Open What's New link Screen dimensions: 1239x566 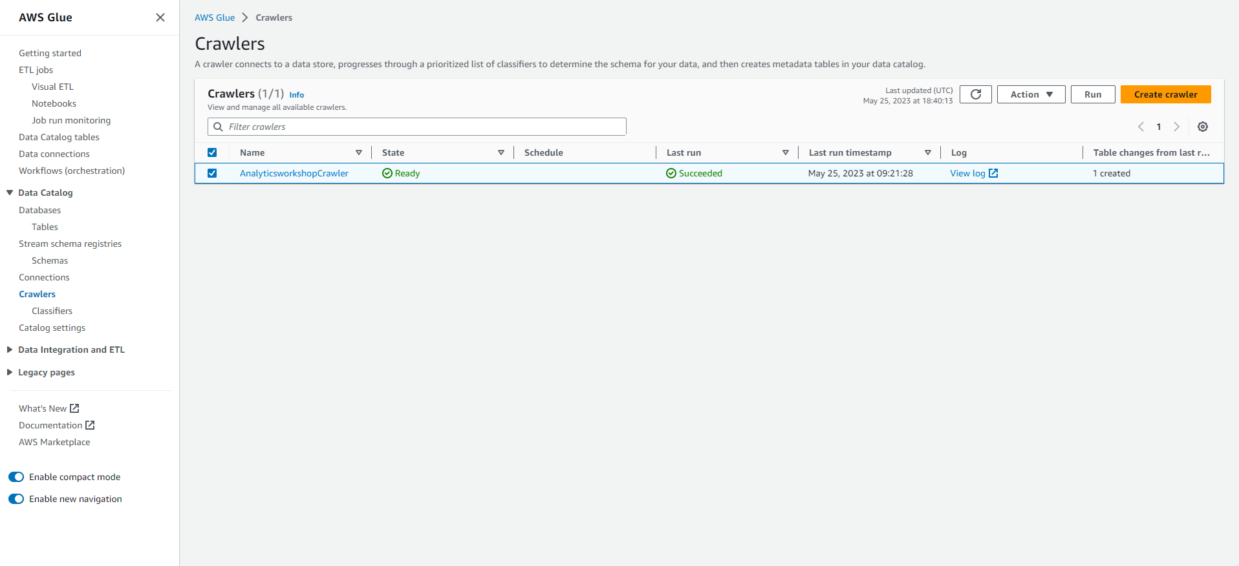tap(43, 408)
